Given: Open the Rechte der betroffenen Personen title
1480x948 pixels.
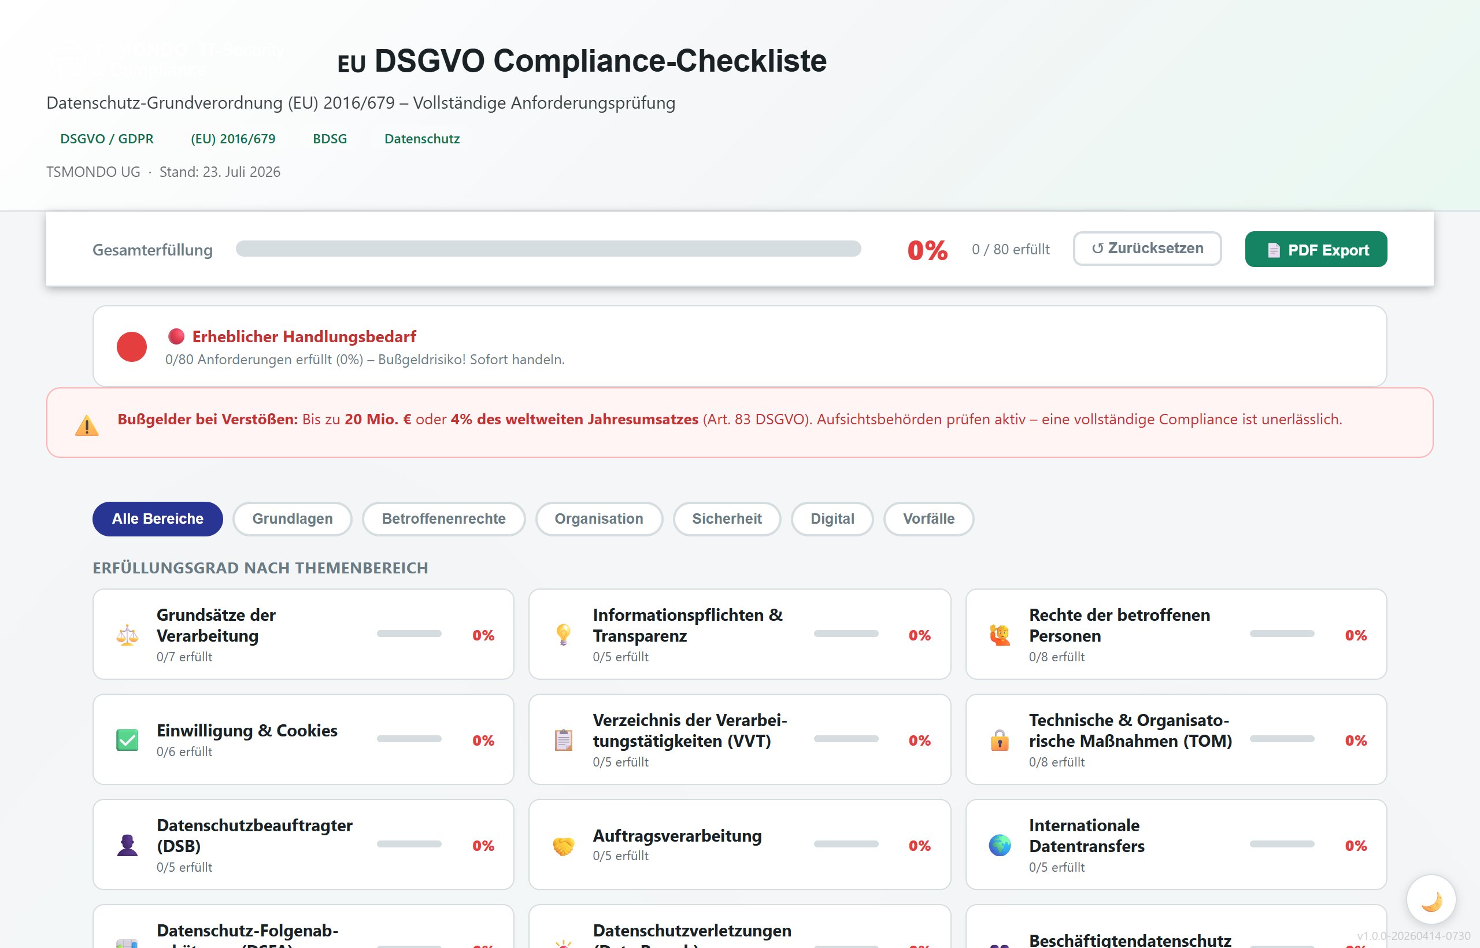Looking at the screenshot, I should click(x=1120, y=625).
